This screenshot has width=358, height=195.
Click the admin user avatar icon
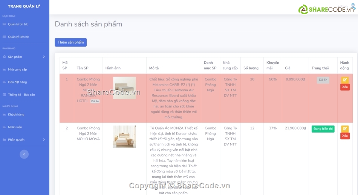(x=353, y=6)
